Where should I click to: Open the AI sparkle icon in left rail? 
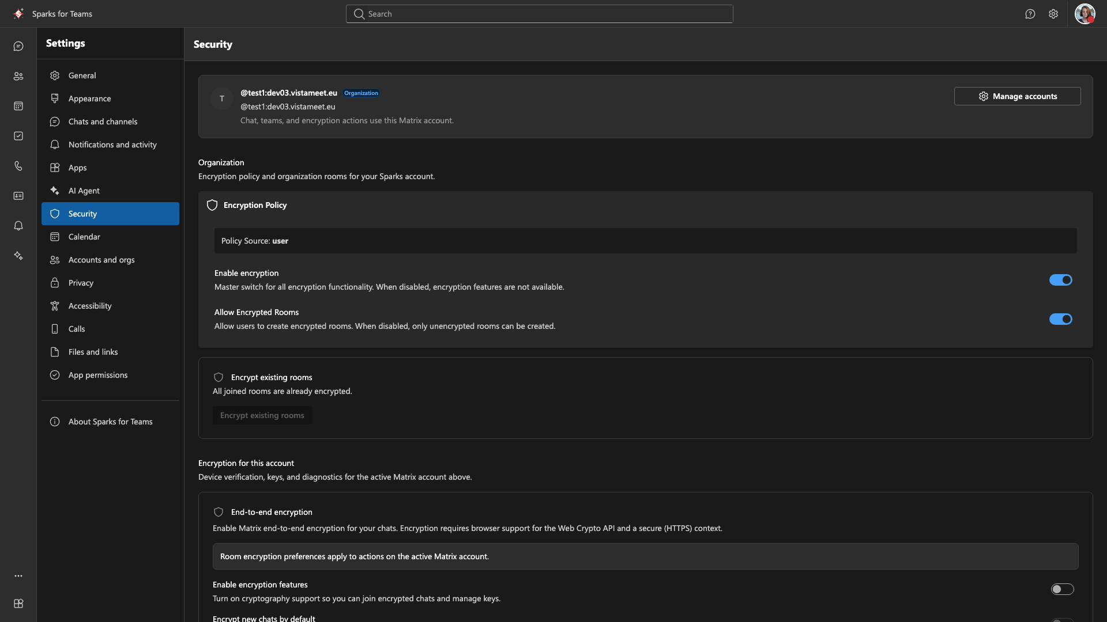(x=18, y=256)
